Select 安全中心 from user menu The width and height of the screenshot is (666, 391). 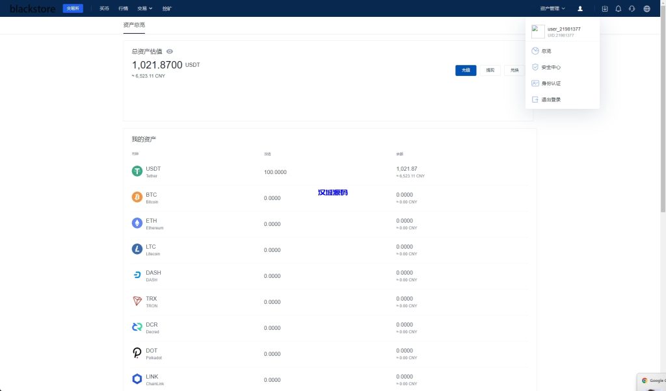550,67
